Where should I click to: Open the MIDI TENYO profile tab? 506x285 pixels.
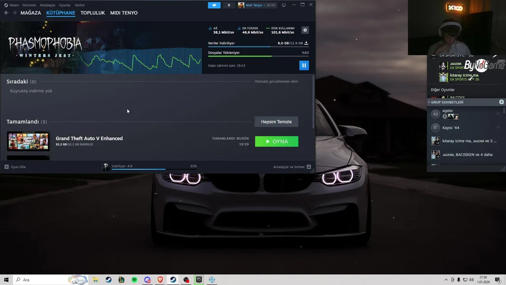point(124,13)
